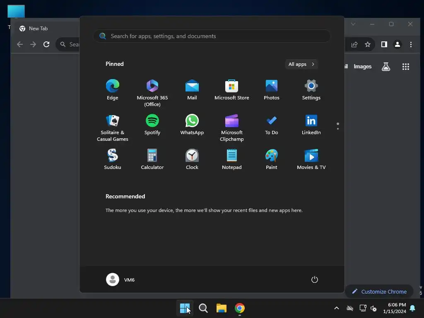Show hidden system tray icons
Image resolution: width=424 pixels, height=318 pixels.
(337, 308)
